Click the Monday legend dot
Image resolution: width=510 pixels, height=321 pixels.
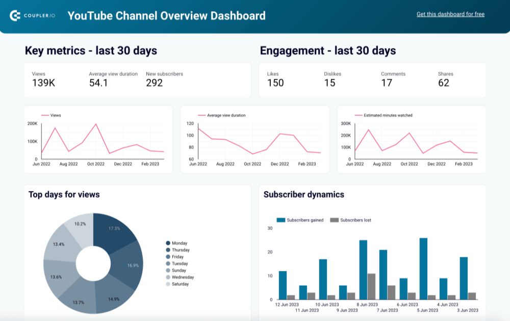(x=168, y=244)
